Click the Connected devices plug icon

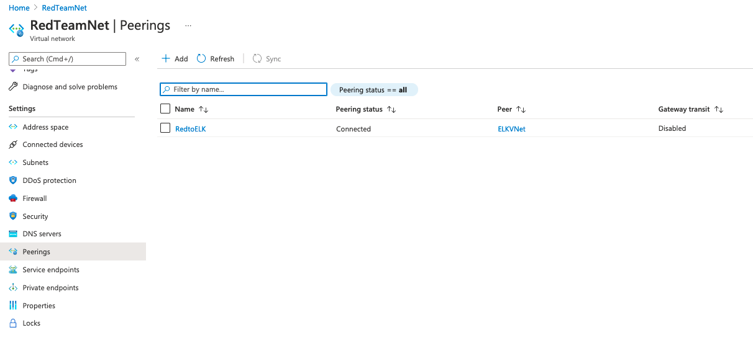pyautogui.click(x=13, y=145)
